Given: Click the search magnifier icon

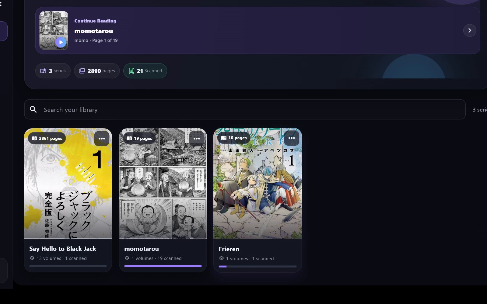Looking at the screenshot, I should 33,109.
